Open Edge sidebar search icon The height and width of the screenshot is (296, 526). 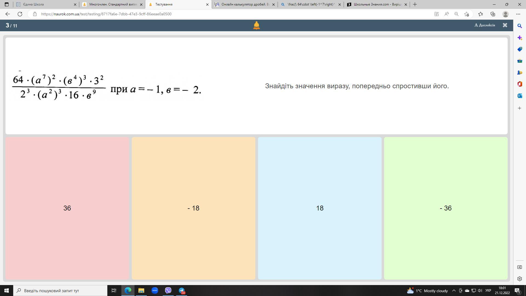click(x=519, y=26)
